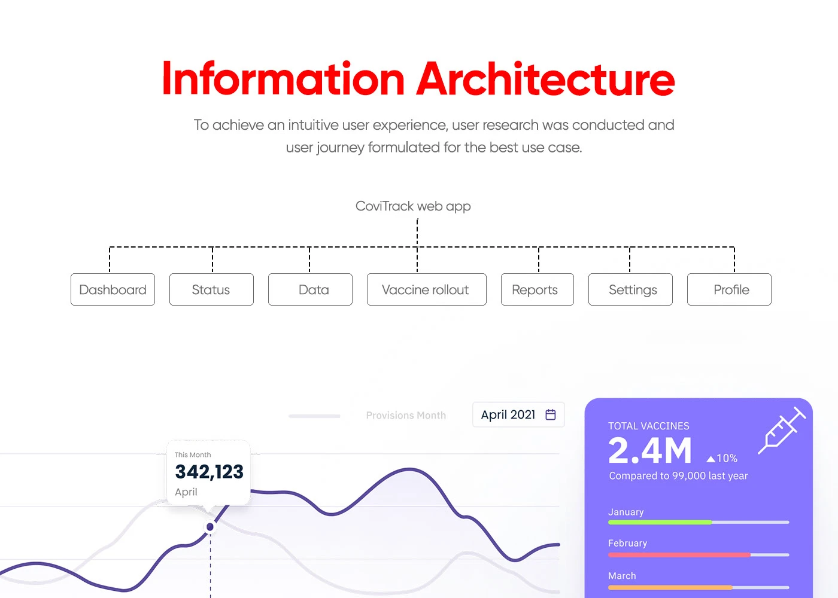Click the 2.4M vaccines figure
Image resolution: width=838 pixels, height=598 pixels.
pyautogui.click(x=650, y=450)
